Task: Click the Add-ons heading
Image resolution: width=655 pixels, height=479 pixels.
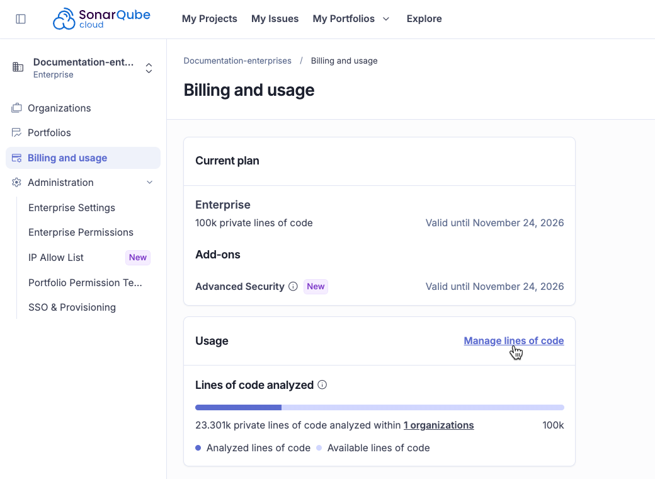Action: [x=218, y=255]
